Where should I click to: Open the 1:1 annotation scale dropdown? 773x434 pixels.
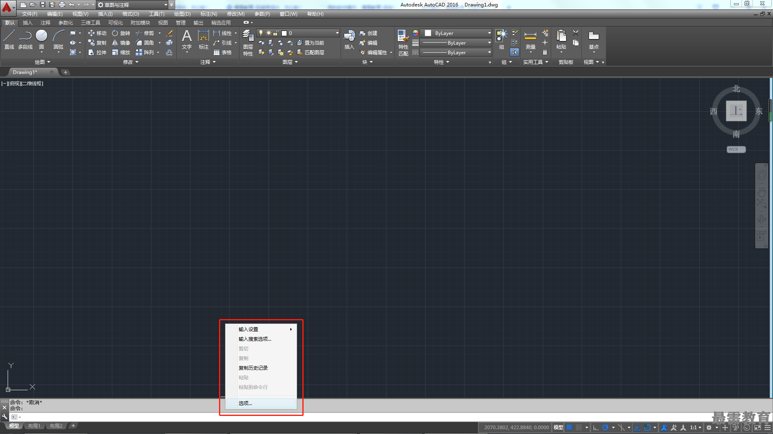(696, 428)
